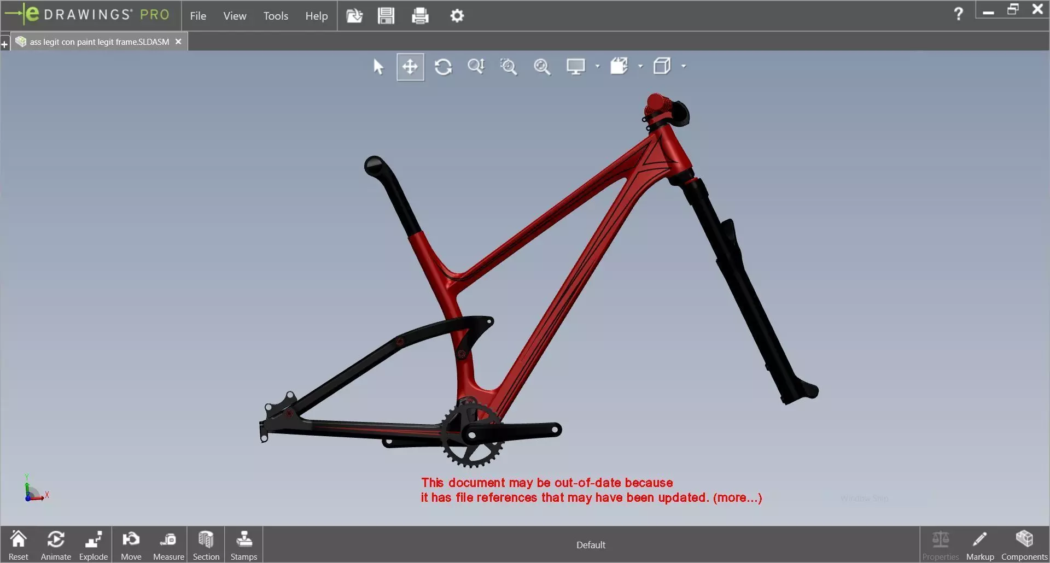Add a new tab with plus button
This screenshot has height=563, width=1050.
4,44
